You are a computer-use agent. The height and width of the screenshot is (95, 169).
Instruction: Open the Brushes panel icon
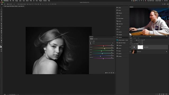click(117, 21)
